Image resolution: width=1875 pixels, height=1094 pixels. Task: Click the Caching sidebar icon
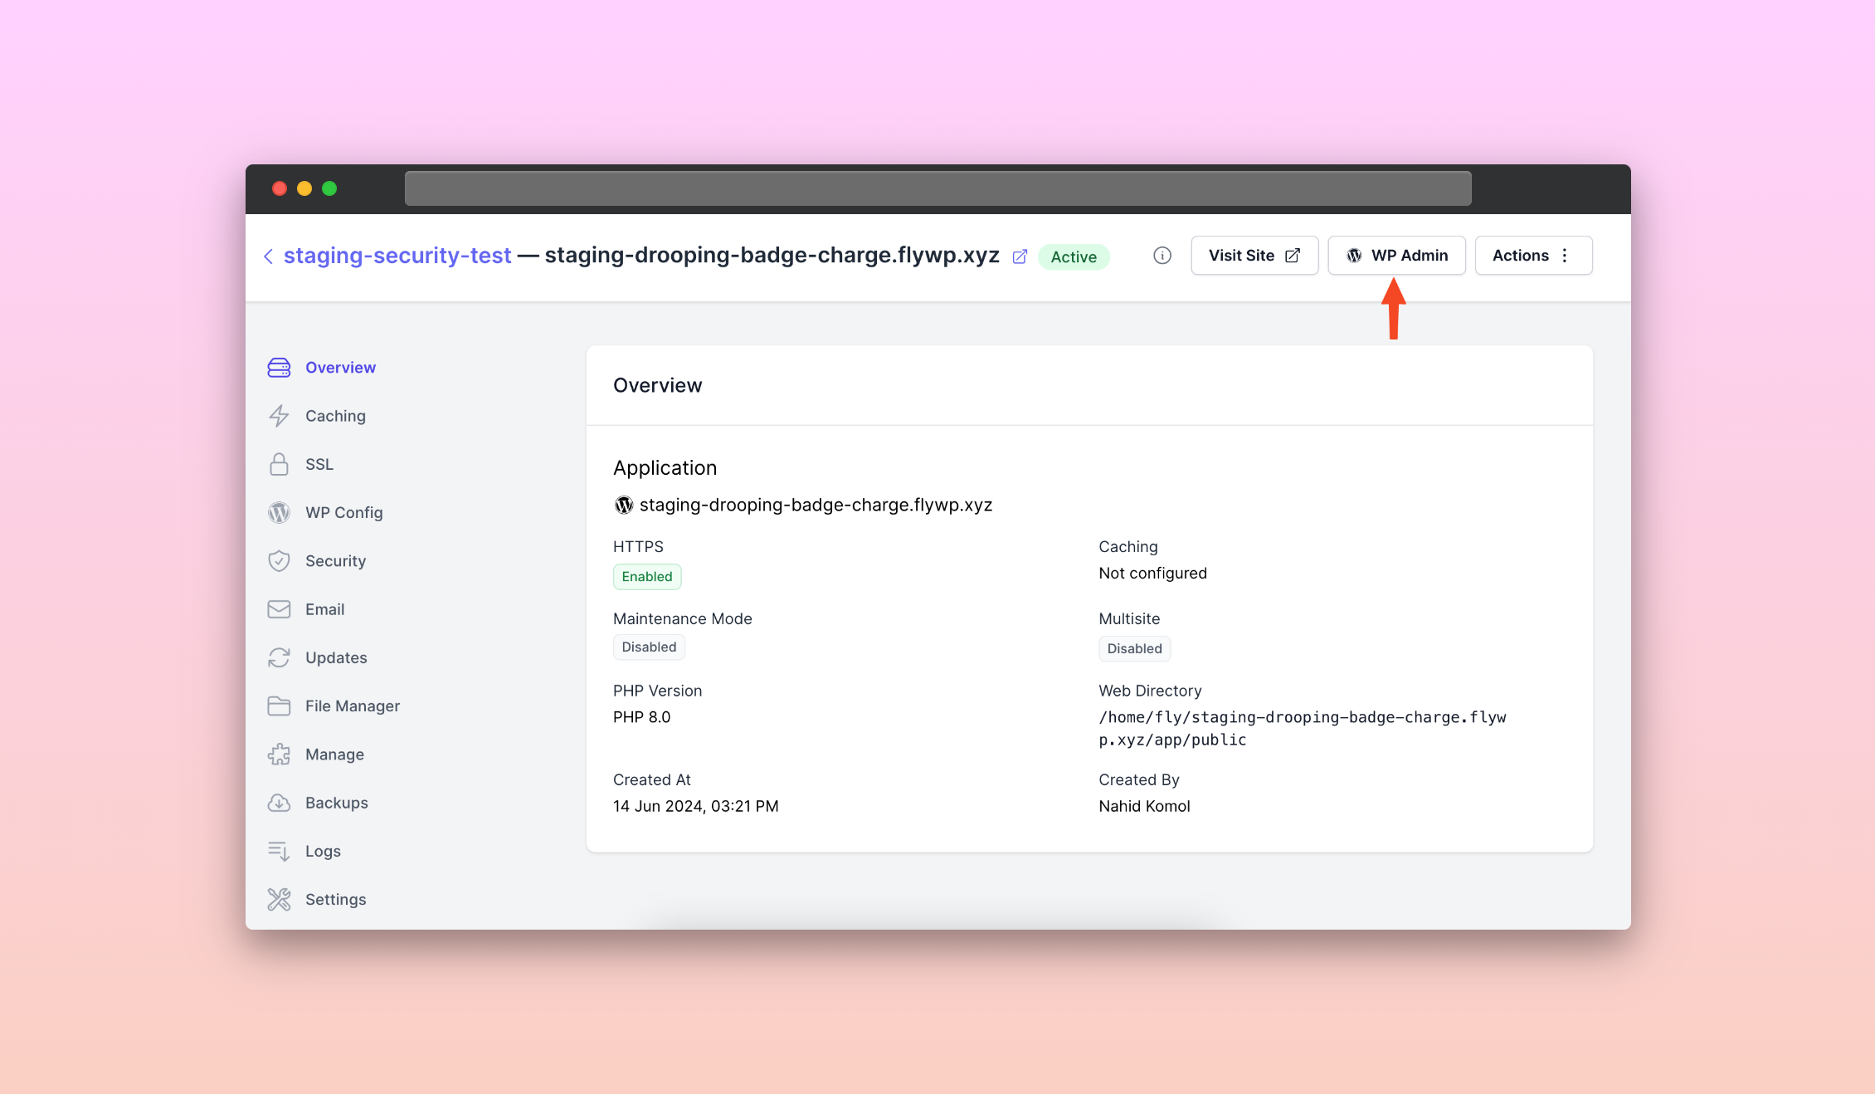(x=279, y=414)
